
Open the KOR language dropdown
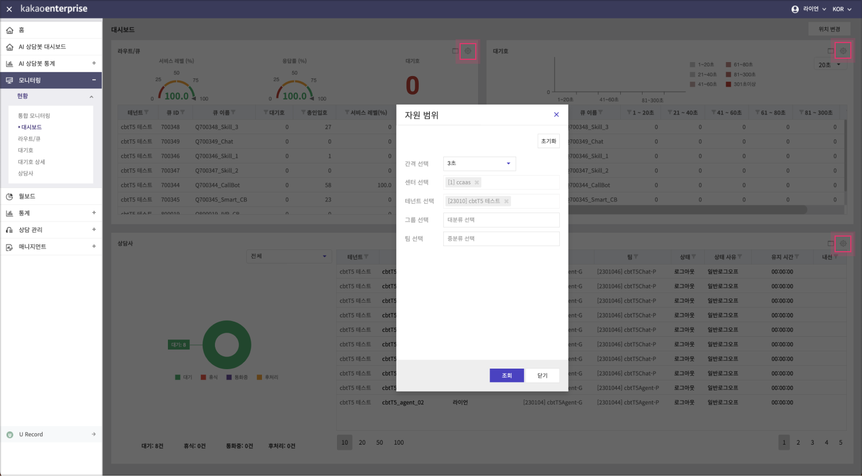(x=841, y=9)
